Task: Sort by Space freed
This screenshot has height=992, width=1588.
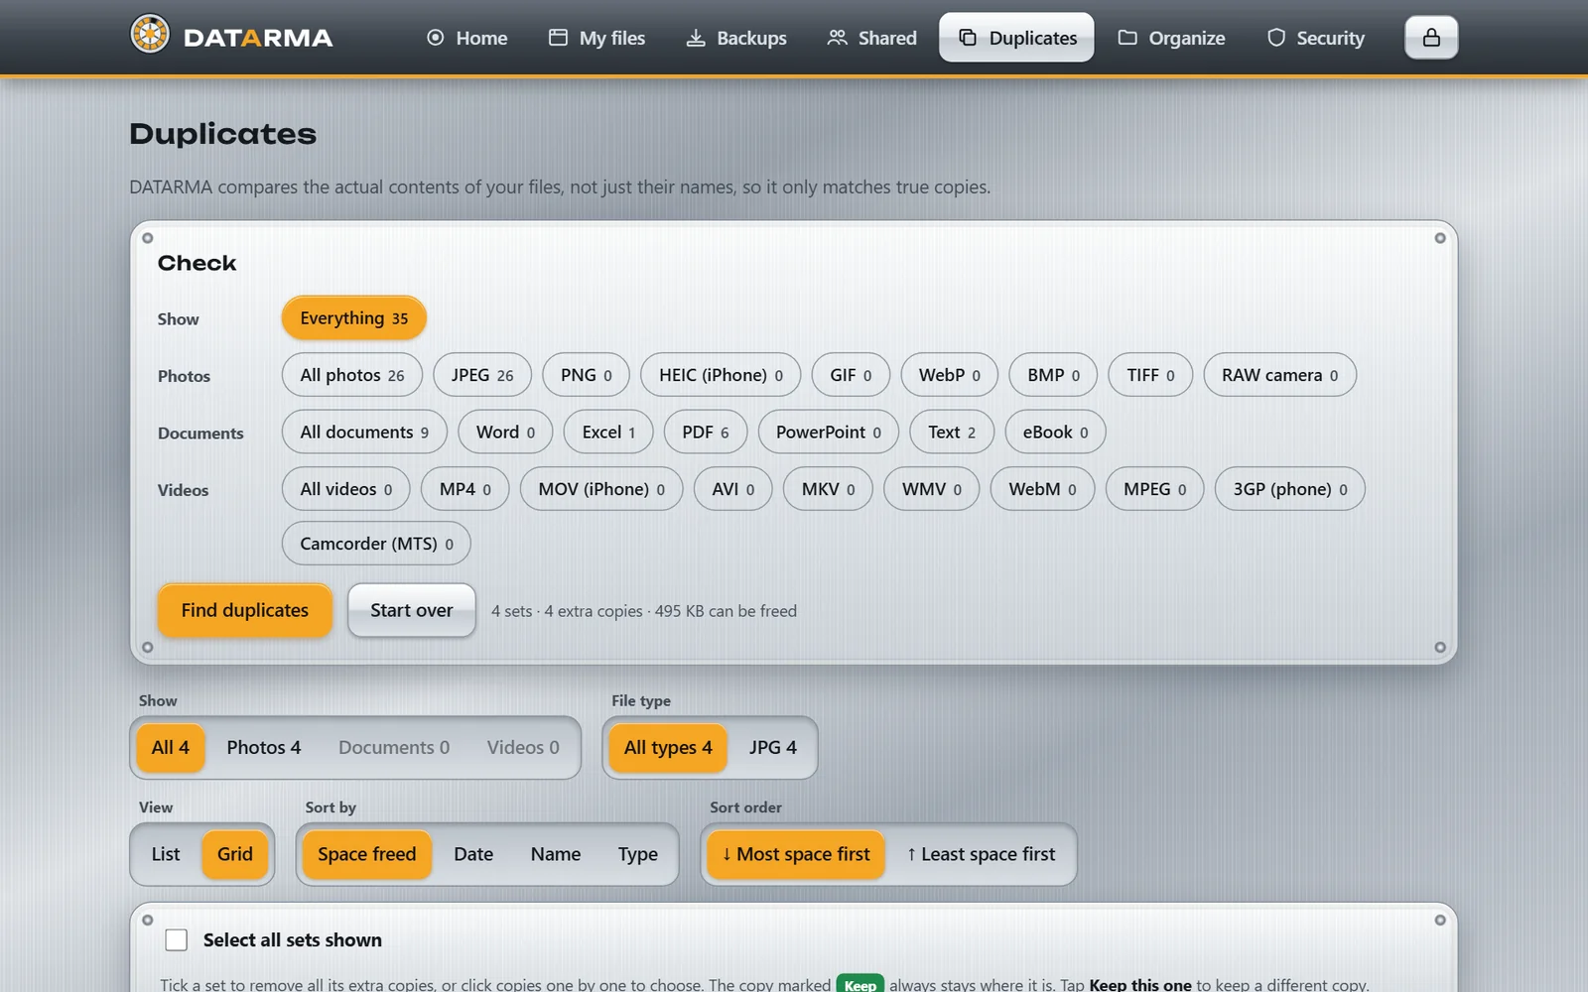Action: (367, 854)
